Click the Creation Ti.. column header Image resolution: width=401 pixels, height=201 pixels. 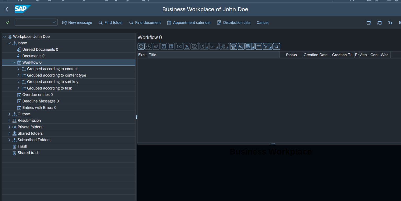pyautogui.click(x=343, y=55)
